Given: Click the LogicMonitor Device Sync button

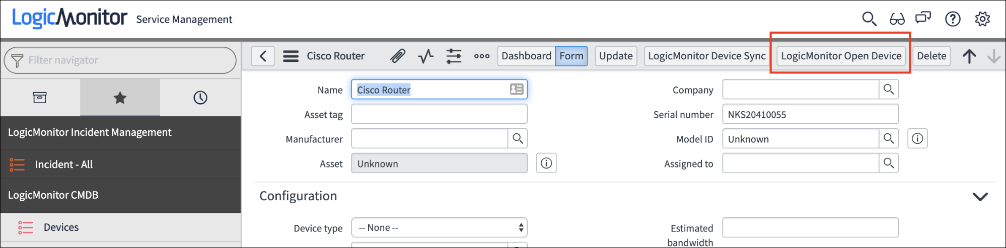Looking at the screenshot, I should 707,56.
